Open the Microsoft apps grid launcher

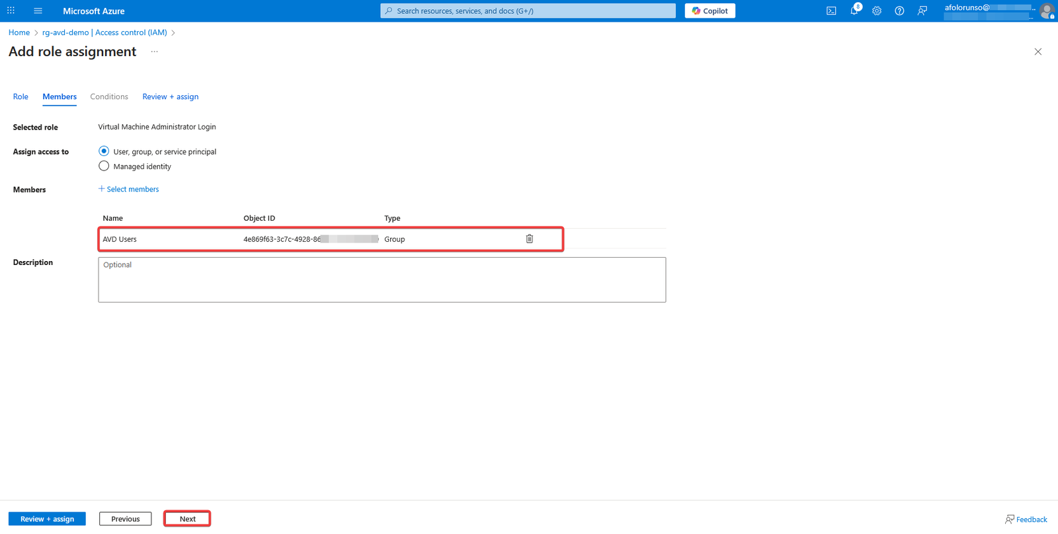(x=11, y=11)
